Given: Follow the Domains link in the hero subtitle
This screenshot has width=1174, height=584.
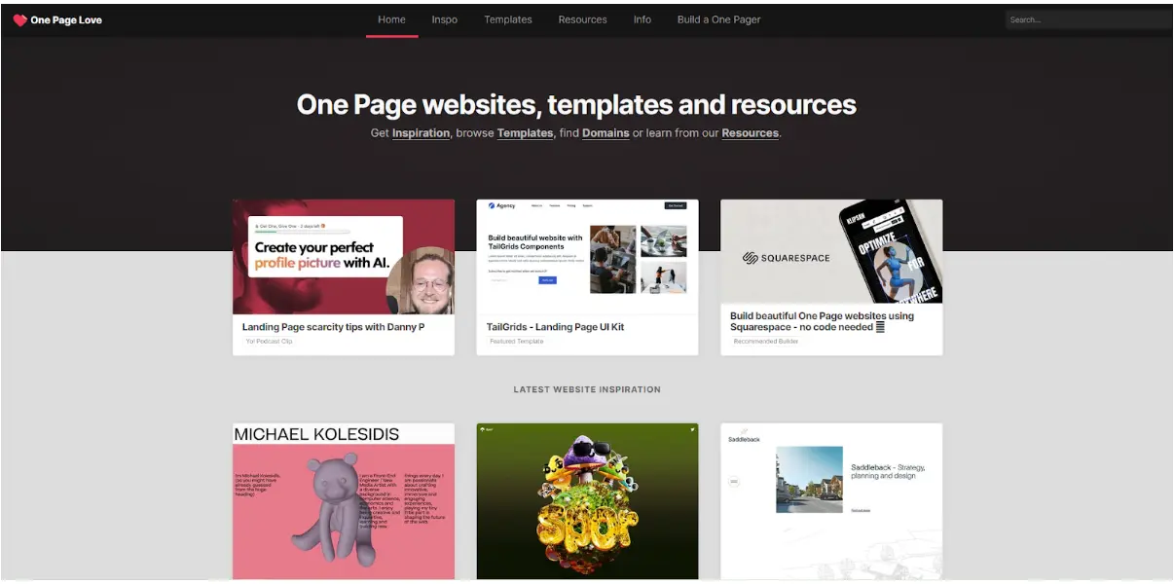Looking at the screenshot, I should point(605,133).
